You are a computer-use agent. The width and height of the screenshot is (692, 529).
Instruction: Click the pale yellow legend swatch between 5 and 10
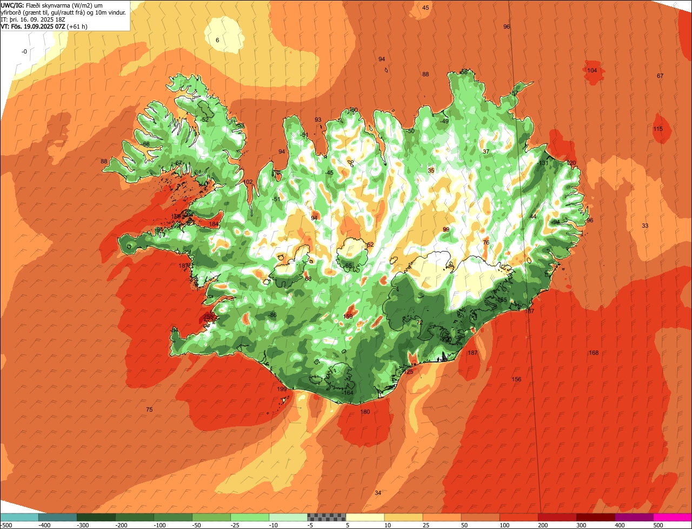click(365, 517)
